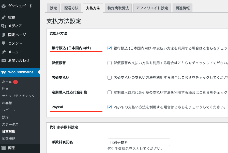Switch to the 配送方法 tab
The height and width of the screenshot is (153, 228).
pyautogui.click(x=71, y=8)
